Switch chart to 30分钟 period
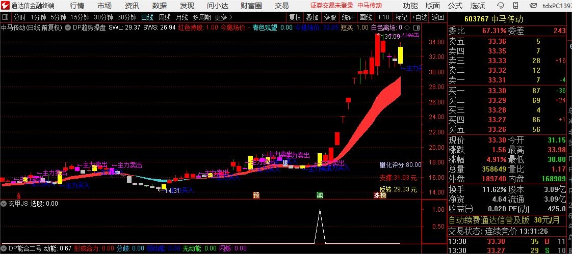The width and height of the screenshot is (572, 254). tap(103, 17)
